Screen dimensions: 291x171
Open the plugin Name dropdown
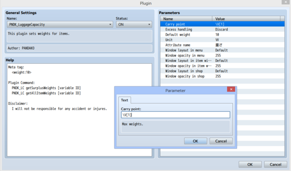tap(60, 25)
